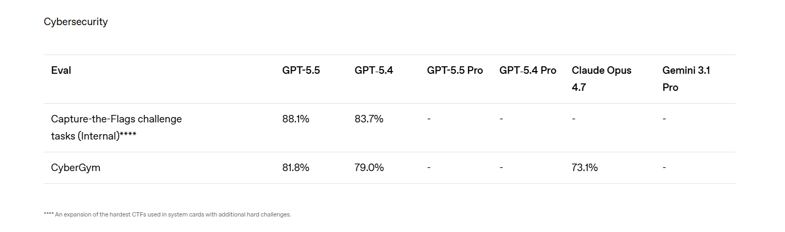The image size is (785, 232).
Task: Click the Capture-the-Flags dash under Claude Opus 4.7
Action: click(x=574, y=119)
